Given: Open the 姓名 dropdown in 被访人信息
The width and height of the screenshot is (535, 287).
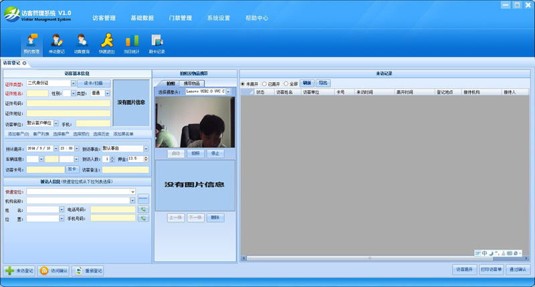Looking at the screenshot, I should (62, 210).
